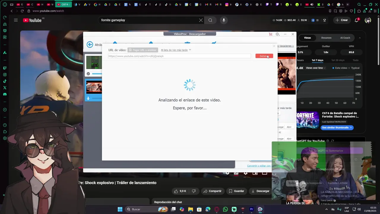The image size is (380, 214).
Task: Open Twitch in Opera sidebar
Action: coord(5,68)
